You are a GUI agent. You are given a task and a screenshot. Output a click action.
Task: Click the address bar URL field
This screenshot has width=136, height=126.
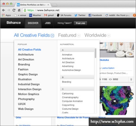[x=79, y=10]
